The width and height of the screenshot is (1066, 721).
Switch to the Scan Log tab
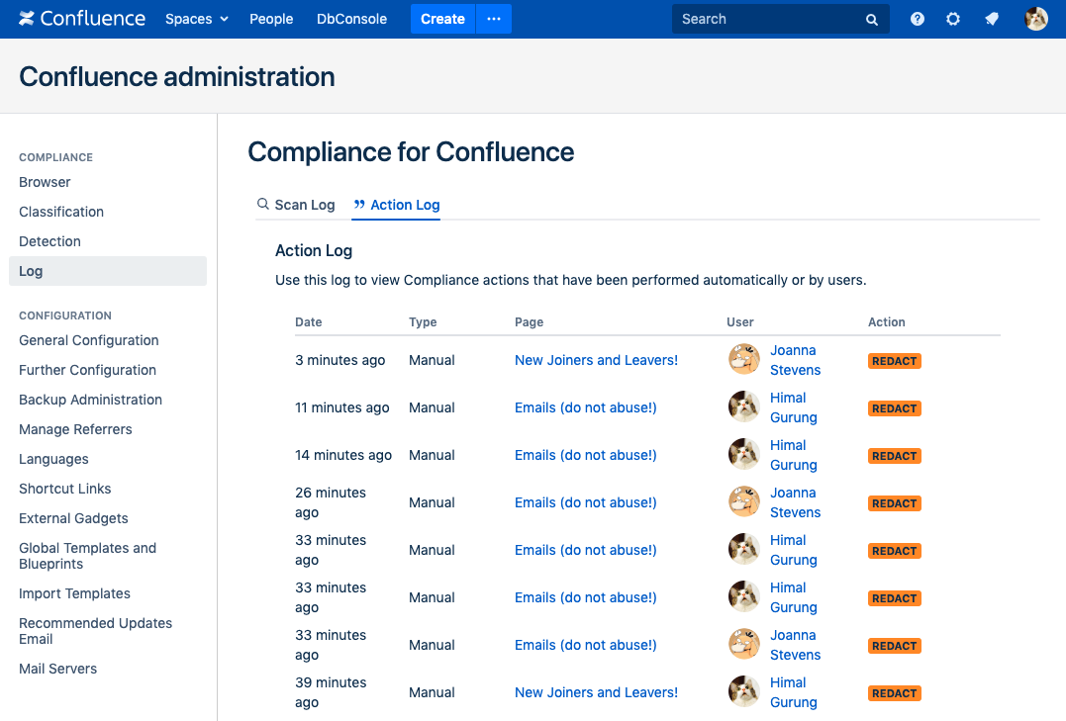pyautogui.click(x=296, y=205)
